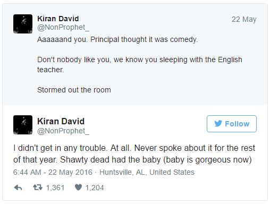The image size is (270, 204).
Task: Open the bottom tweet's profile avatar
Action: [23, 125]
